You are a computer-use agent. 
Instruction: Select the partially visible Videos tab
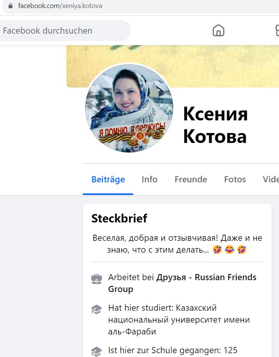[271, 179]
